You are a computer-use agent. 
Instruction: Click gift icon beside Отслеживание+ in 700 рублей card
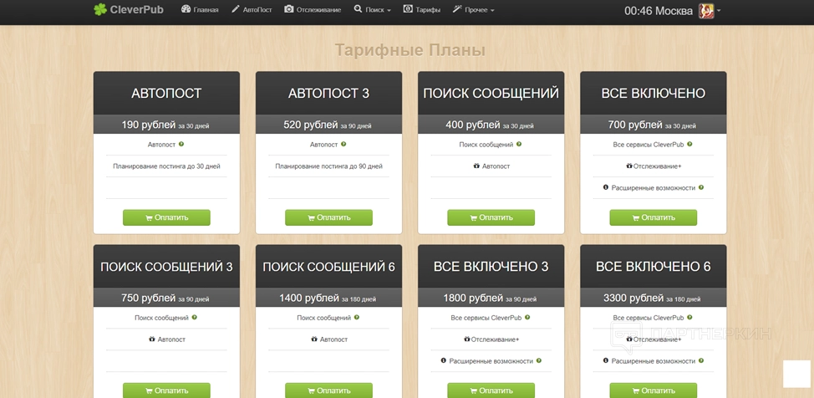pos(629,166)
